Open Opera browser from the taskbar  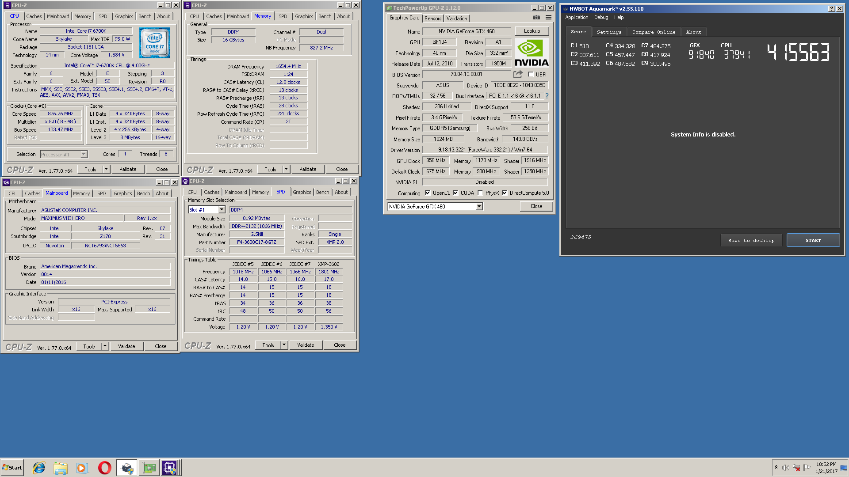[105, 468]
